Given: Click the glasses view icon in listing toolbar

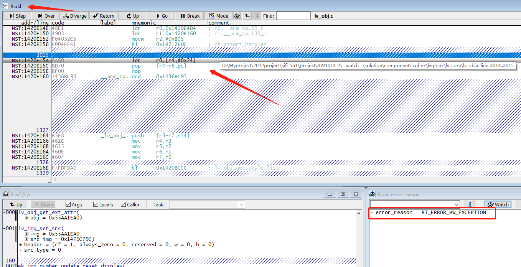Looking at the screenshot, I should click(x=237, y=16).
